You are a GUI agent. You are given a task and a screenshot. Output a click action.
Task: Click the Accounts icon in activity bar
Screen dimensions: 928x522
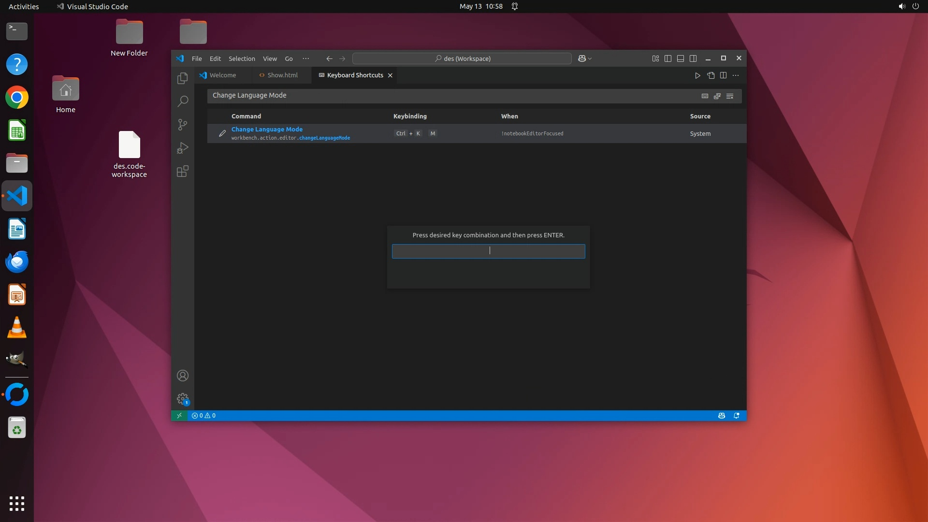pos(182,376)
